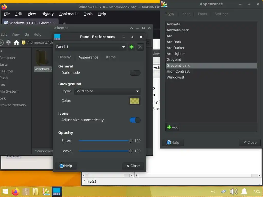This screenshot has height=197, width=263.
Task: Select the Adwaita-dark theme
Action: coord(211,30)
